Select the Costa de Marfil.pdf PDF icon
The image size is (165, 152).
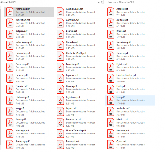[x=60, y=56]
